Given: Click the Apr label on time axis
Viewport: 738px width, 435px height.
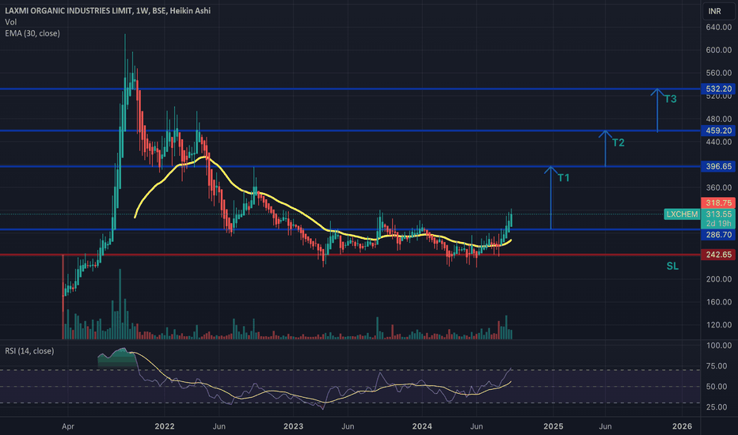Looking at the screenshot, I should click(68, 426).
